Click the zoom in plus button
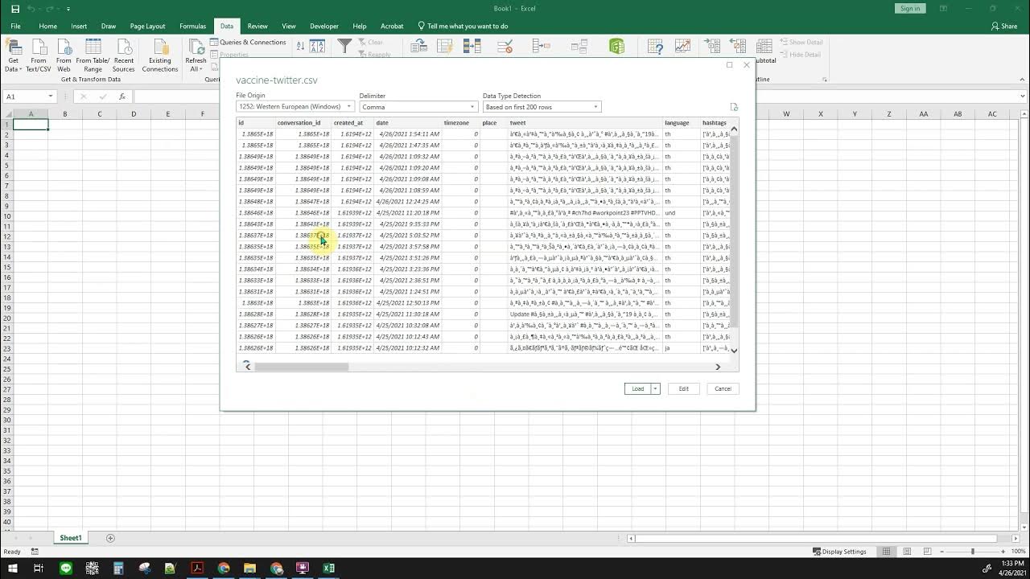Image resolution: width=1030 pixels, height=579 pixels. pos(1004,552)
